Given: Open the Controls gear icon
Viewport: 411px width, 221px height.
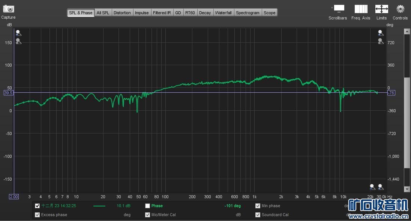Looking at the screenshot, I should pyautogui.click(x=400, y=9).
